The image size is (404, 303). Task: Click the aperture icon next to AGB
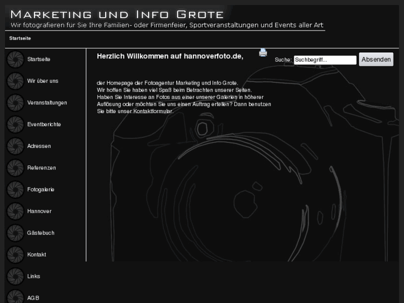click(15, 296)
